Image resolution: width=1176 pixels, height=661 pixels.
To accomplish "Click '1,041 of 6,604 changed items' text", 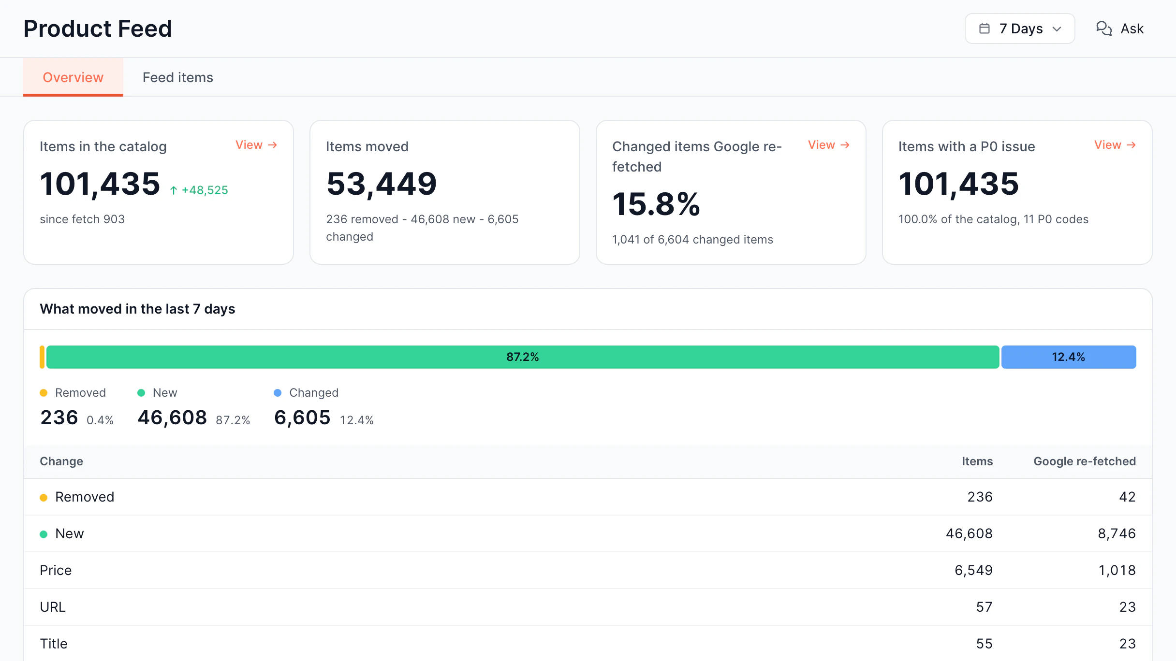I will 692,240.
